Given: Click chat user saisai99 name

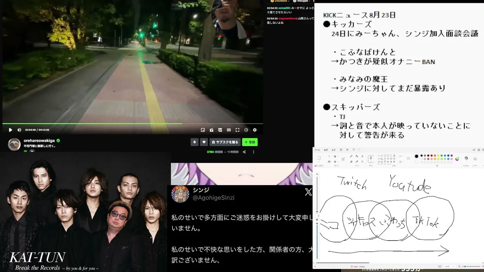Looking at the screenshot, I should click(283, 8).
